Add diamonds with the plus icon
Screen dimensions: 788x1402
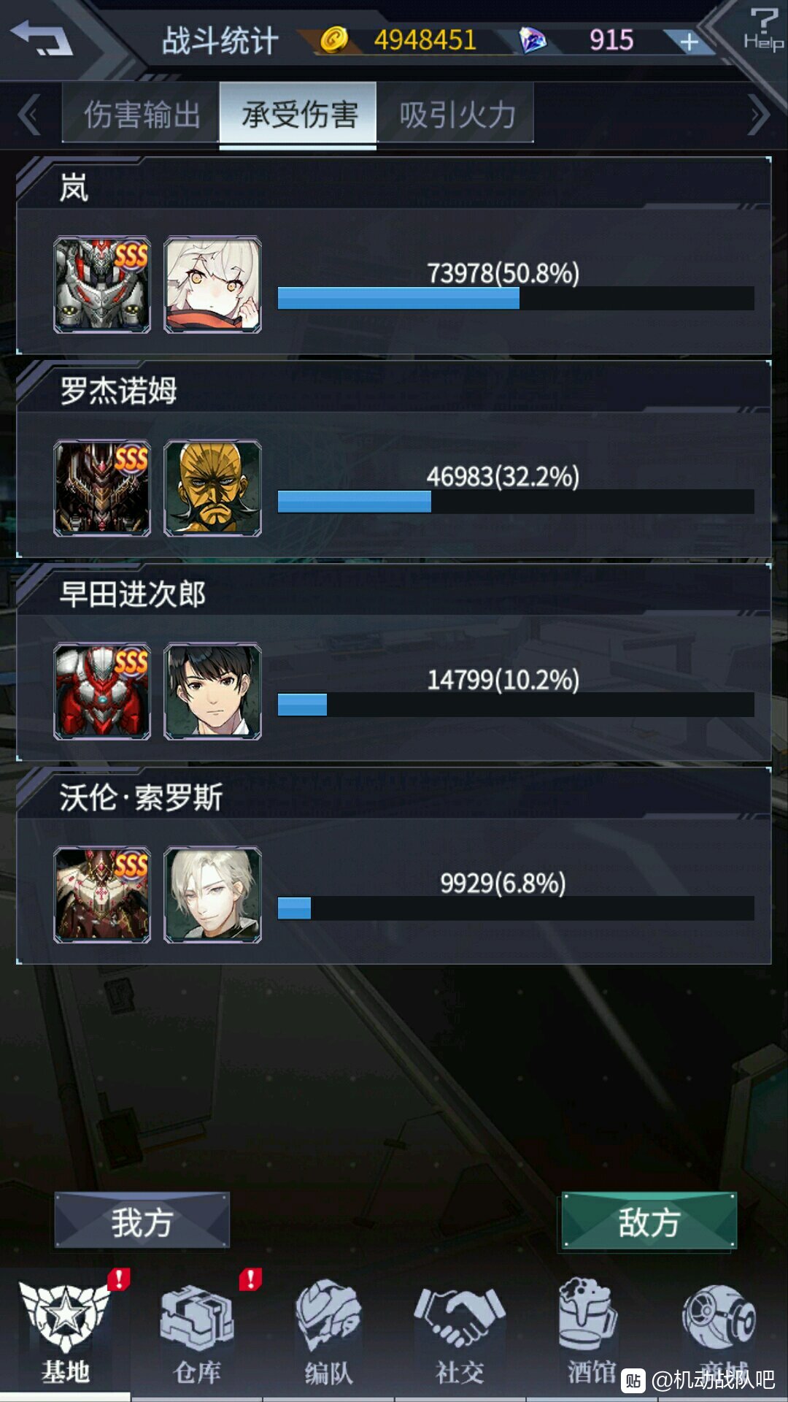(689, 42)
